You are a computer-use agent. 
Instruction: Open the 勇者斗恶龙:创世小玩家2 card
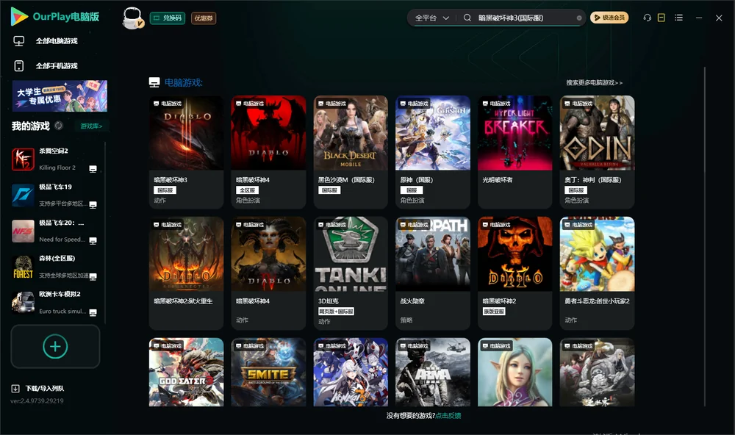(x=597, y=273)
